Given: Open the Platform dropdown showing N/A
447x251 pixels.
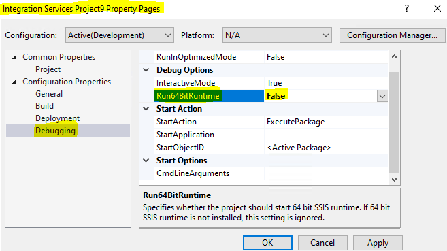Looking at the screenshot, I should pyautogui.click(x=277, y=35).
